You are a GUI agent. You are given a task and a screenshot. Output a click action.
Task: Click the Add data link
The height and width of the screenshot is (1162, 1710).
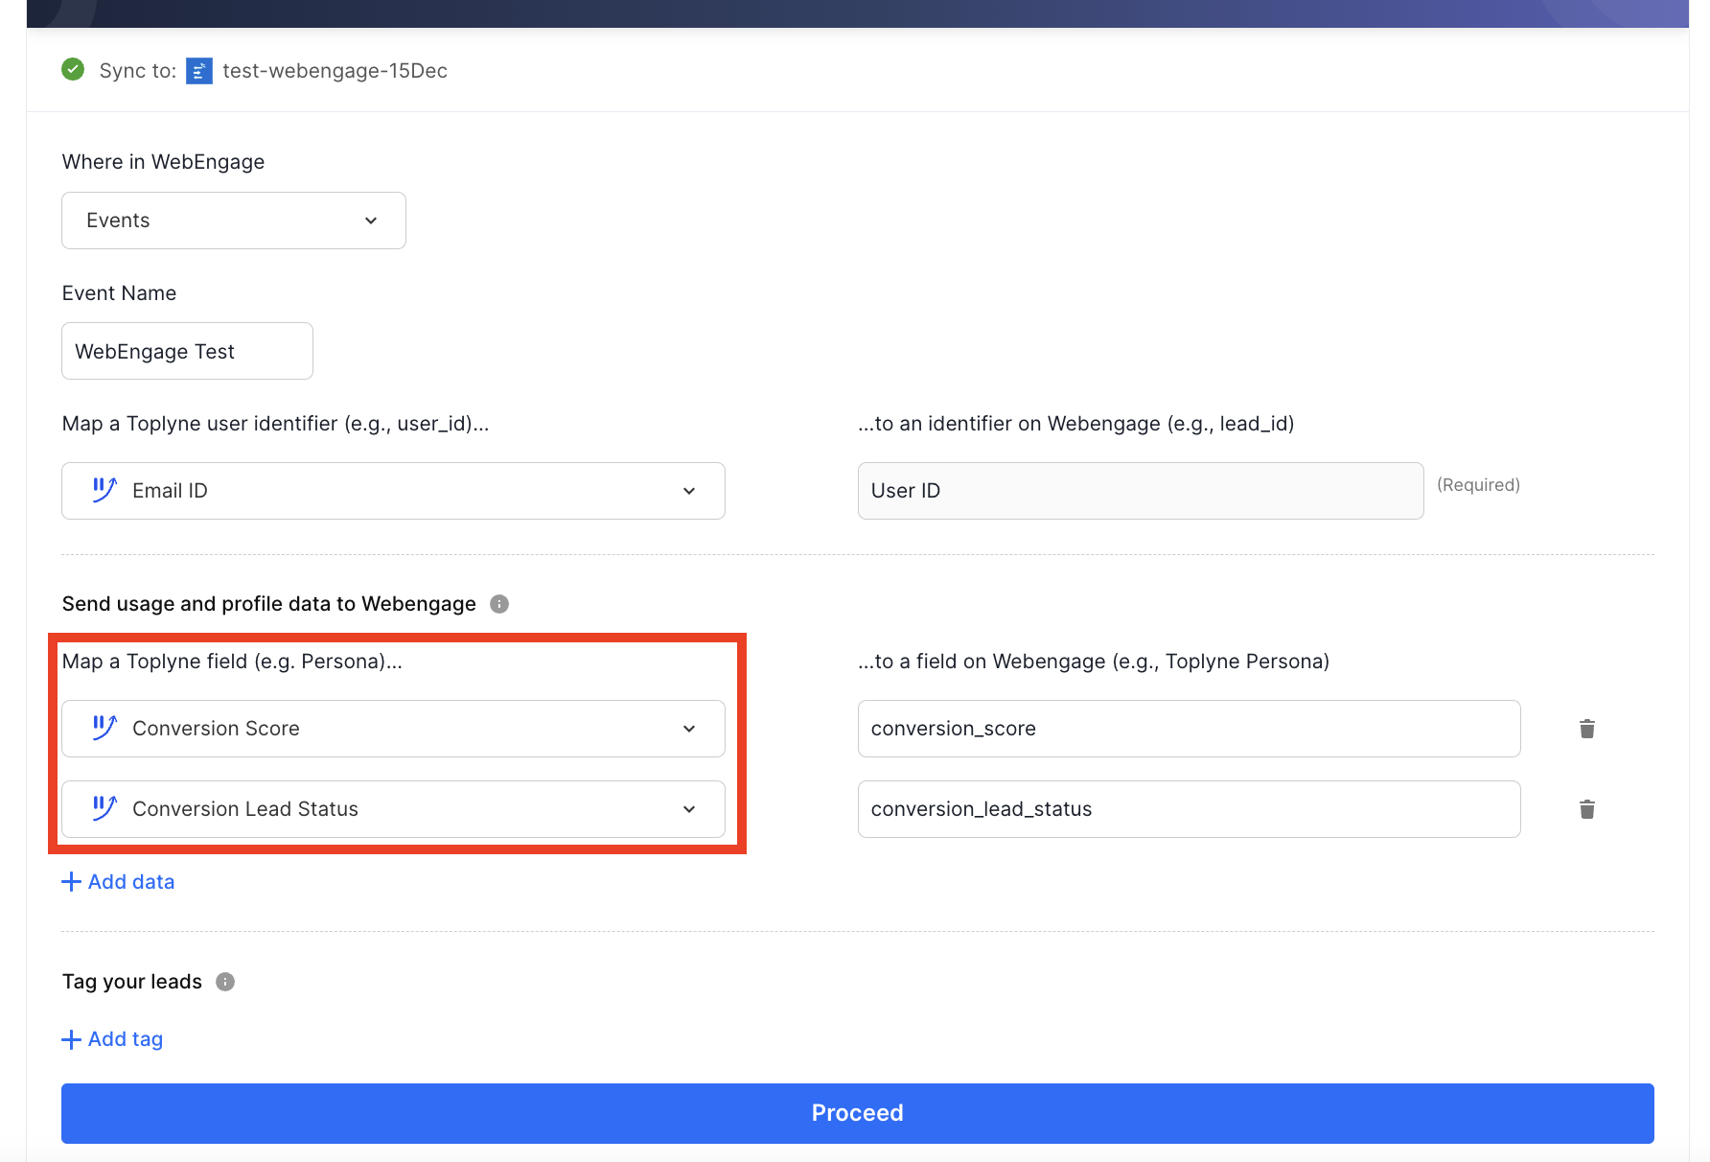pos(118,881)
